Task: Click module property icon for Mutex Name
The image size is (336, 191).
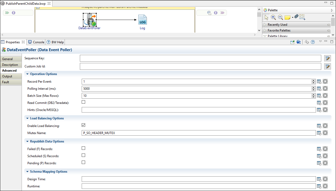Action: click(319, 133)
